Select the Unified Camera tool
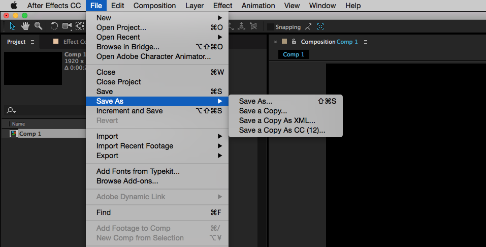This screenshot has height=247, width=486. [67, 26]
